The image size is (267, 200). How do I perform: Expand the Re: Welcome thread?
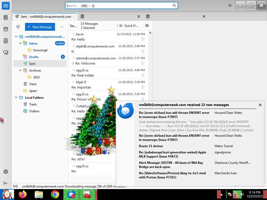73,63
